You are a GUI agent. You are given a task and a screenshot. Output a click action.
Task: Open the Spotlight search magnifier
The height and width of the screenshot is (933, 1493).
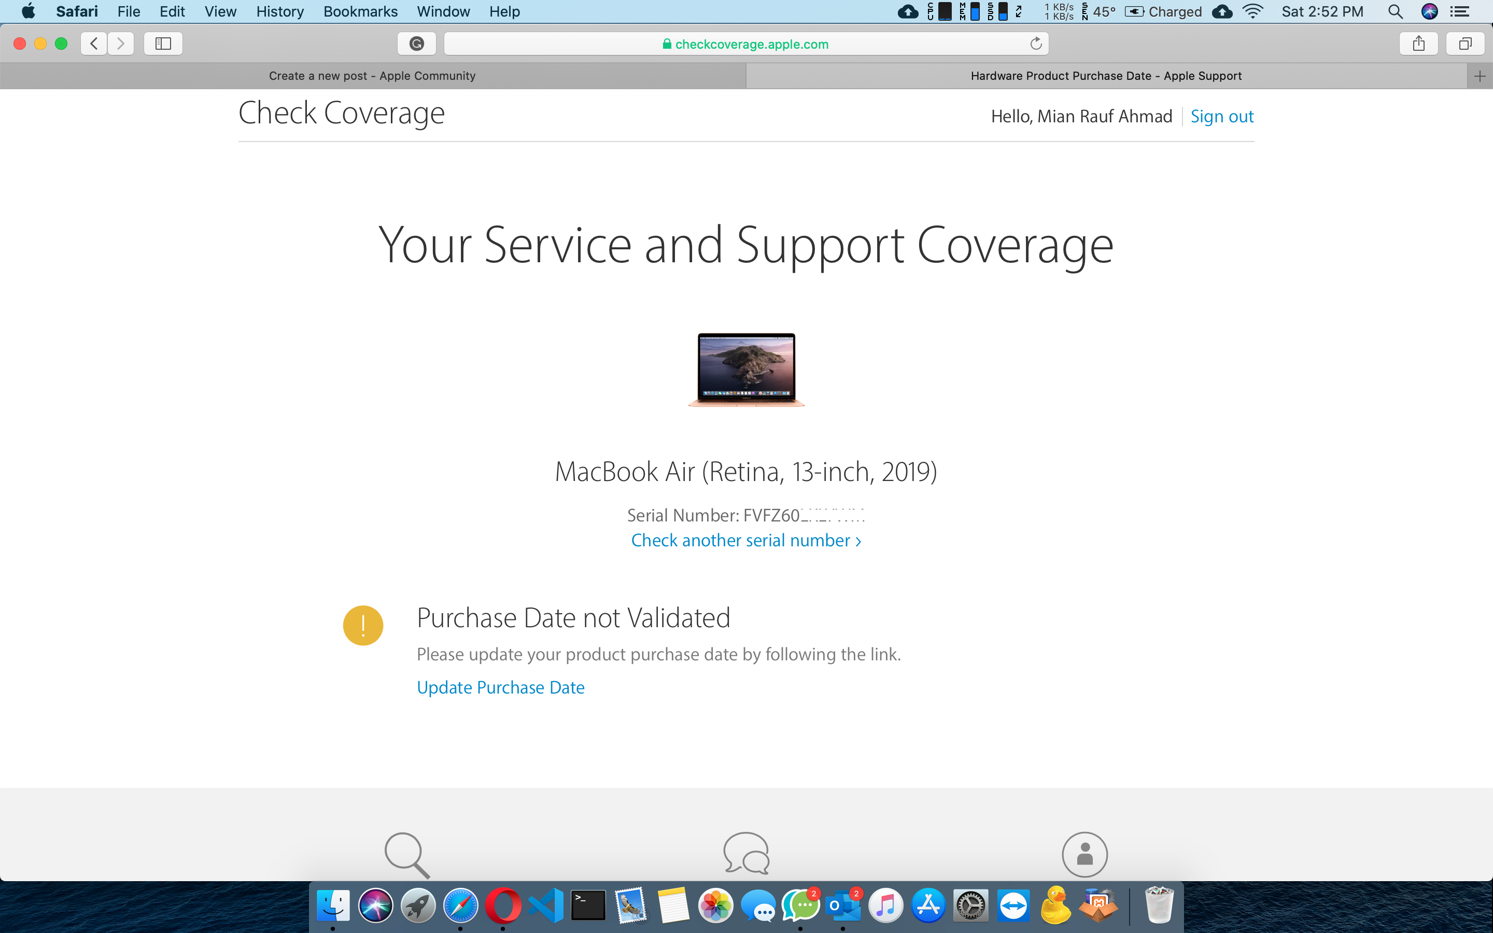point(1395,12)
